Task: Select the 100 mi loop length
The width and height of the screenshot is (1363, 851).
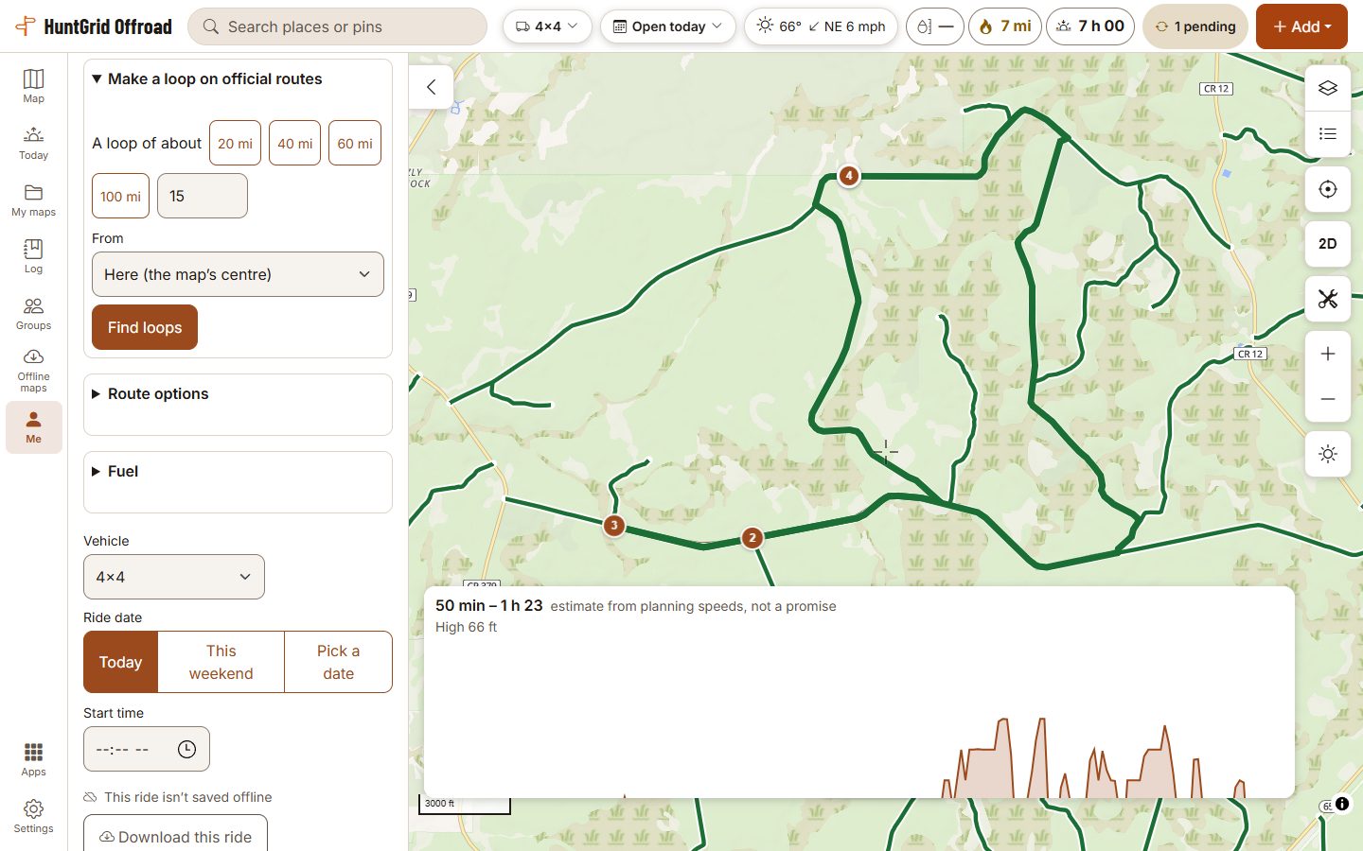Action: coord(120,196)
